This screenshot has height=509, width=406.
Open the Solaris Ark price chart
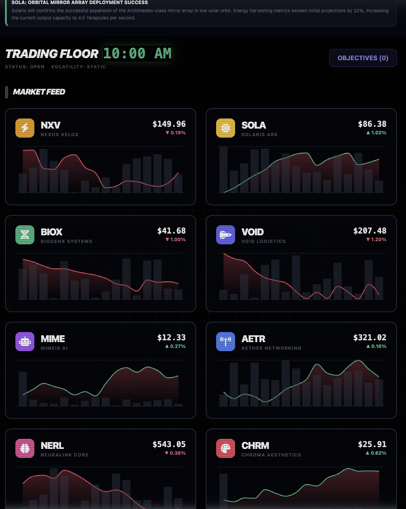pos(301,170)
